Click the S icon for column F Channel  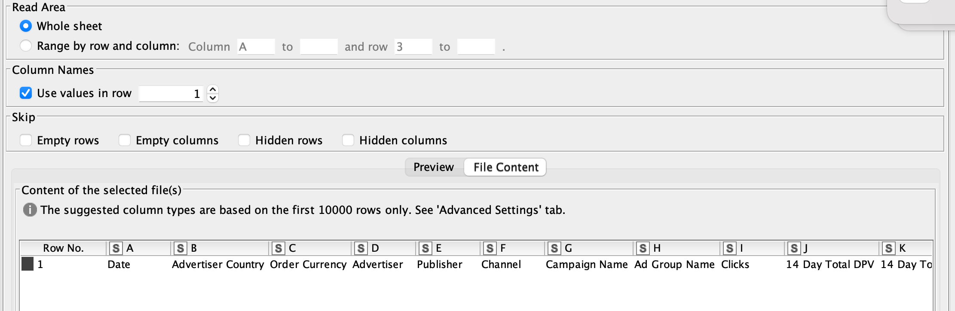click(x=490, y=248)
